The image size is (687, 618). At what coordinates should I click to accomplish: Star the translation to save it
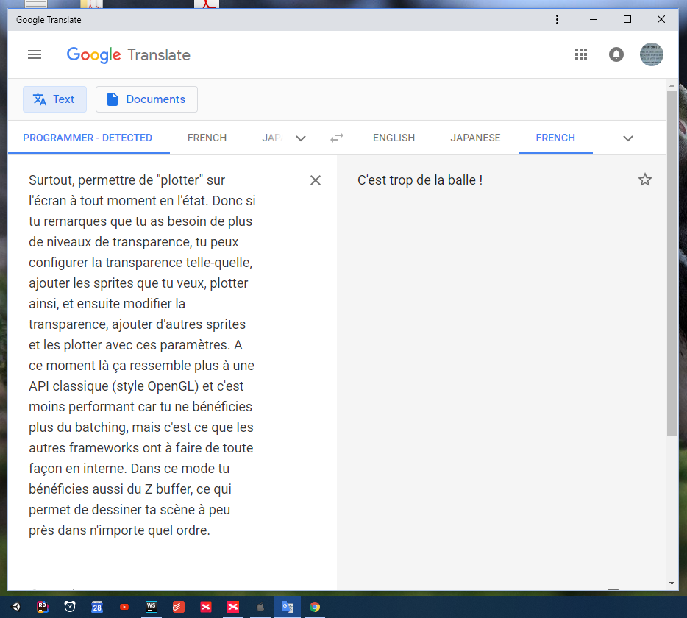(645, 180)
